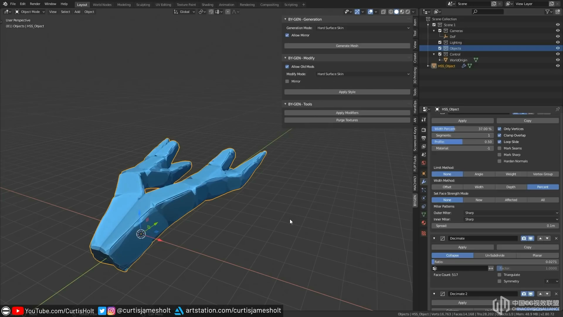563x317 pixels.
Task: Select rendered viewport shading
Action: click(x=408, y=12)
